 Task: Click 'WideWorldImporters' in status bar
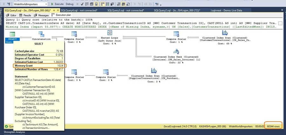(241, 126)
